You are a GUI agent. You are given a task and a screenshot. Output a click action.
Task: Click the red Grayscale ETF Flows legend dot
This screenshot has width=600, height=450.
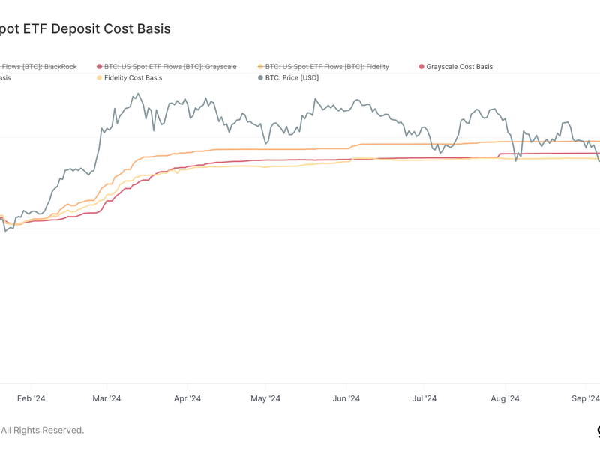(x=100, y=66)
